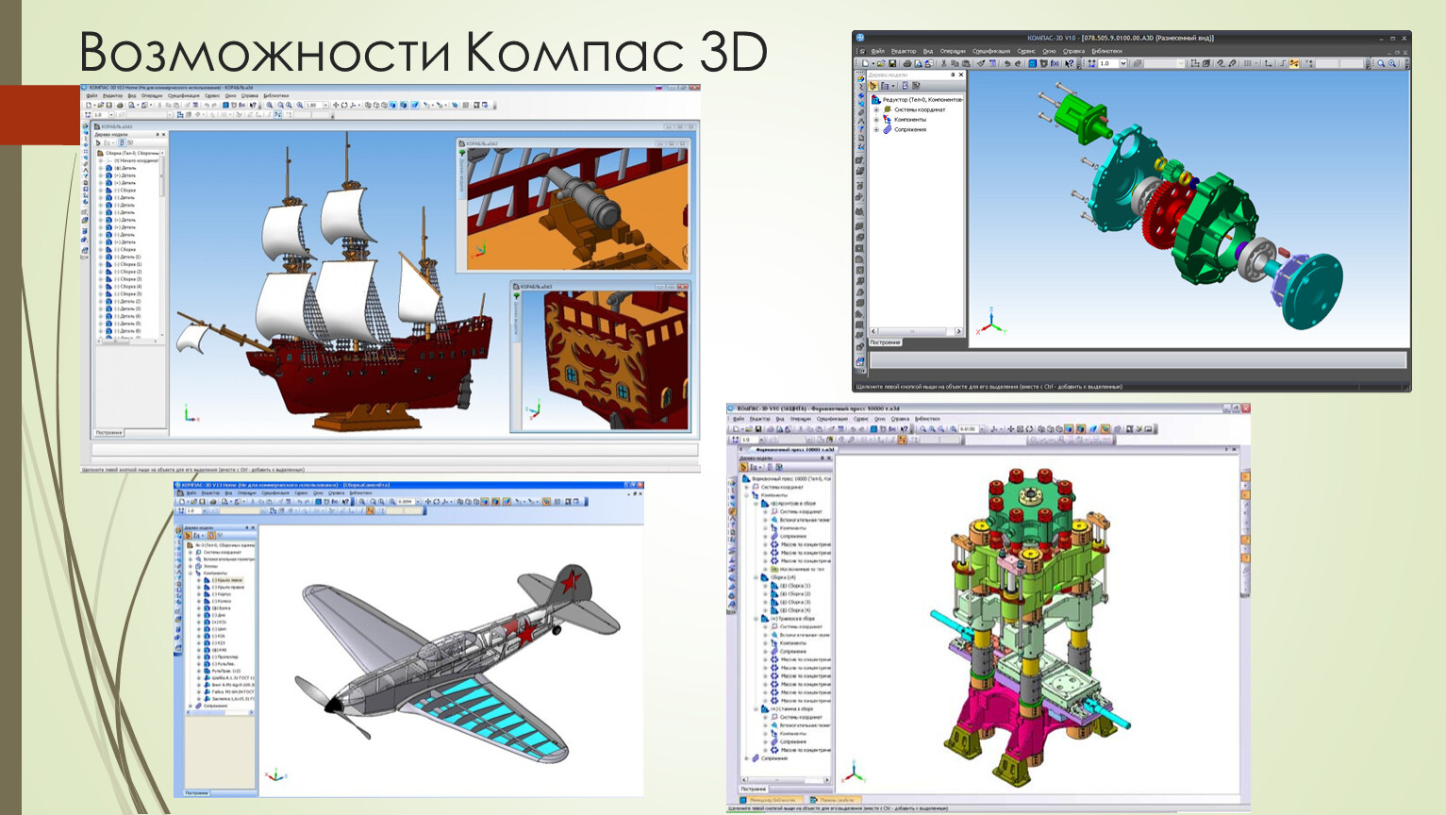Click Open file icon in reducer window
Image resolution: width=1446 pixels, height=815 pixels.
coord(881,64)
